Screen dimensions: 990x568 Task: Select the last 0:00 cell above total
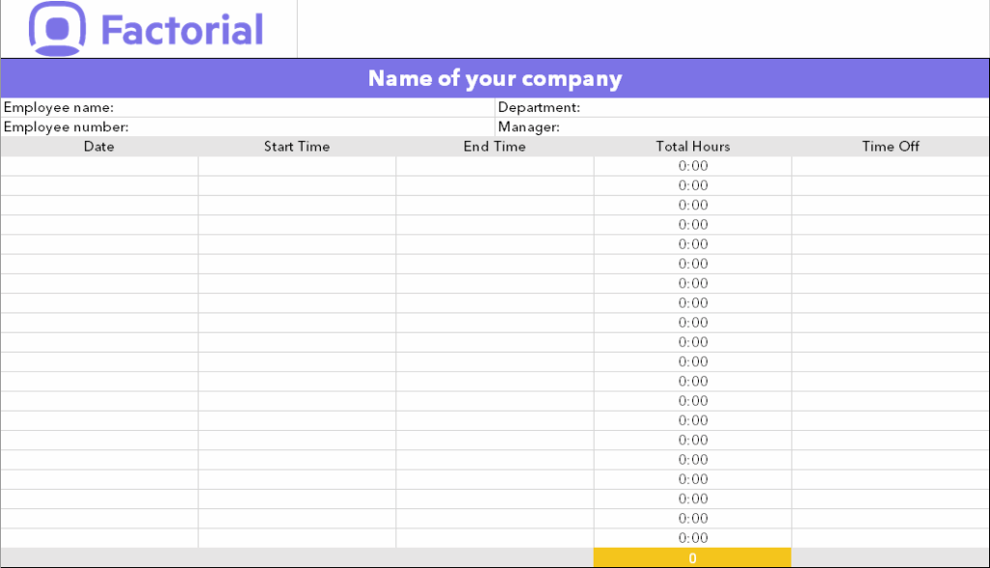coord(692,538)
